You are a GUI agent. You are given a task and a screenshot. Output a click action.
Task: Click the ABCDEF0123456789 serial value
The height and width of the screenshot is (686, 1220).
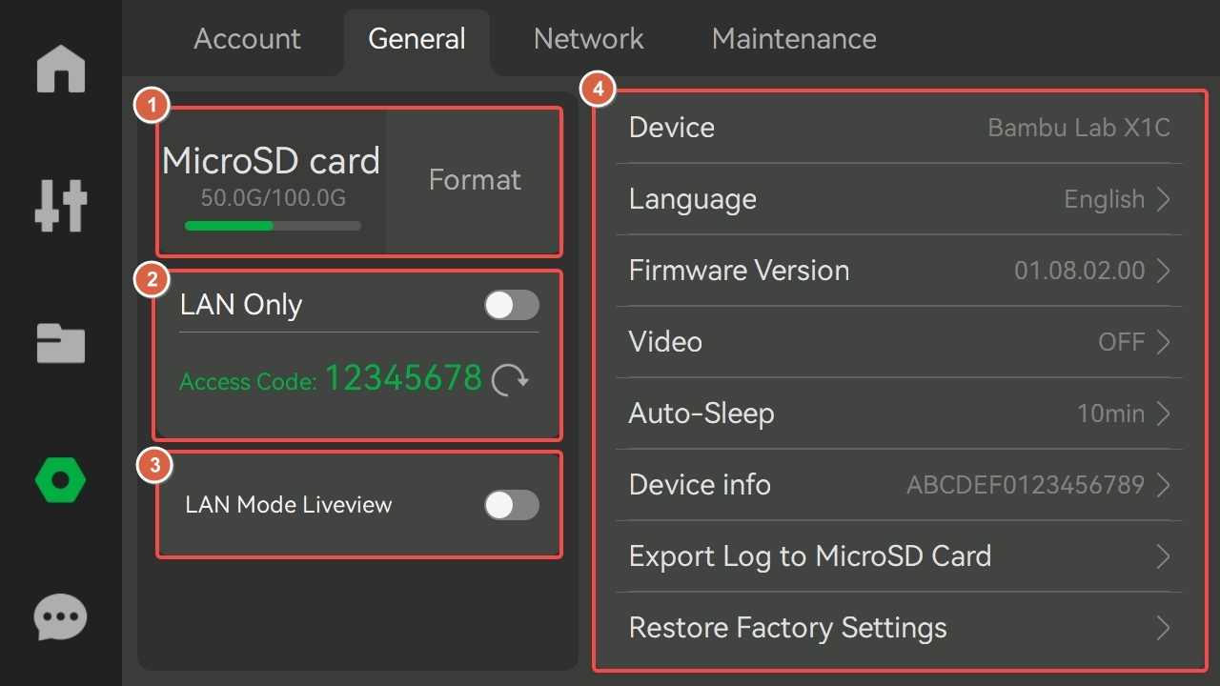coord(1026,485)
